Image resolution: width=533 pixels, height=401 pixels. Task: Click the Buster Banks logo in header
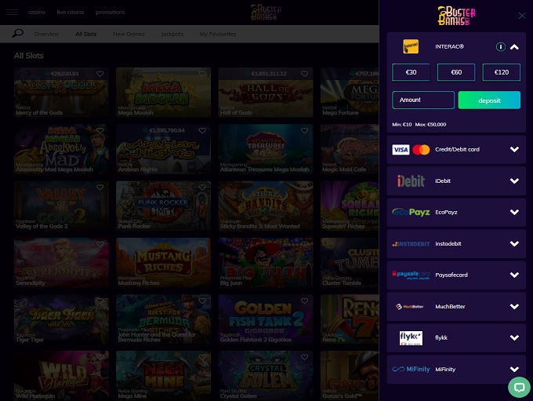click(x=266, y=13)
